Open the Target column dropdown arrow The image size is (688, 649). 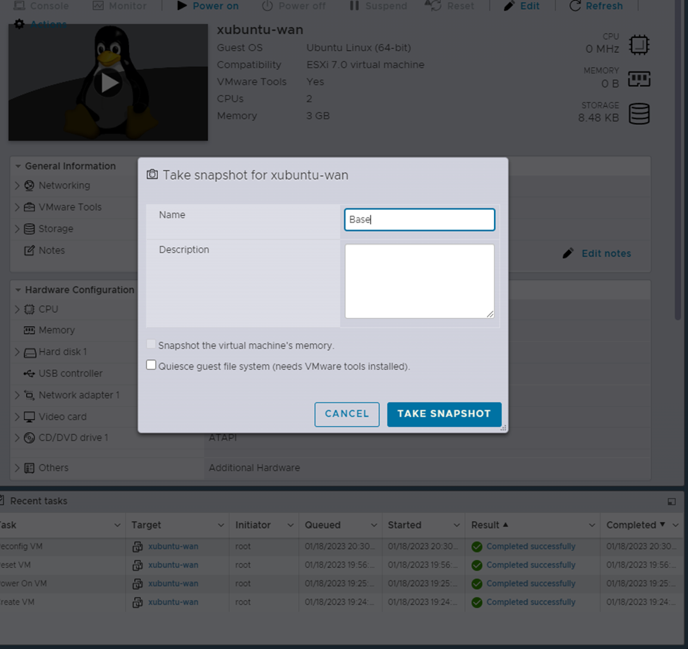click(x=221, y=525)
